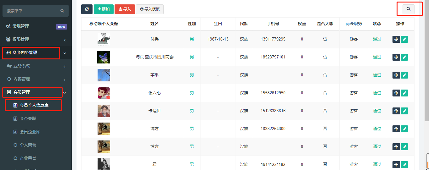The height and width of the screenshot is (170, 429).
Task: Click the green 添加 button
Action: pyautogui.click(x=104, y=9)
